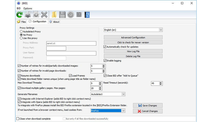This screenshot has height=122, width=211.
Task: Click the grey download tray toolbar icon
Action: click(x=28, y=15)
